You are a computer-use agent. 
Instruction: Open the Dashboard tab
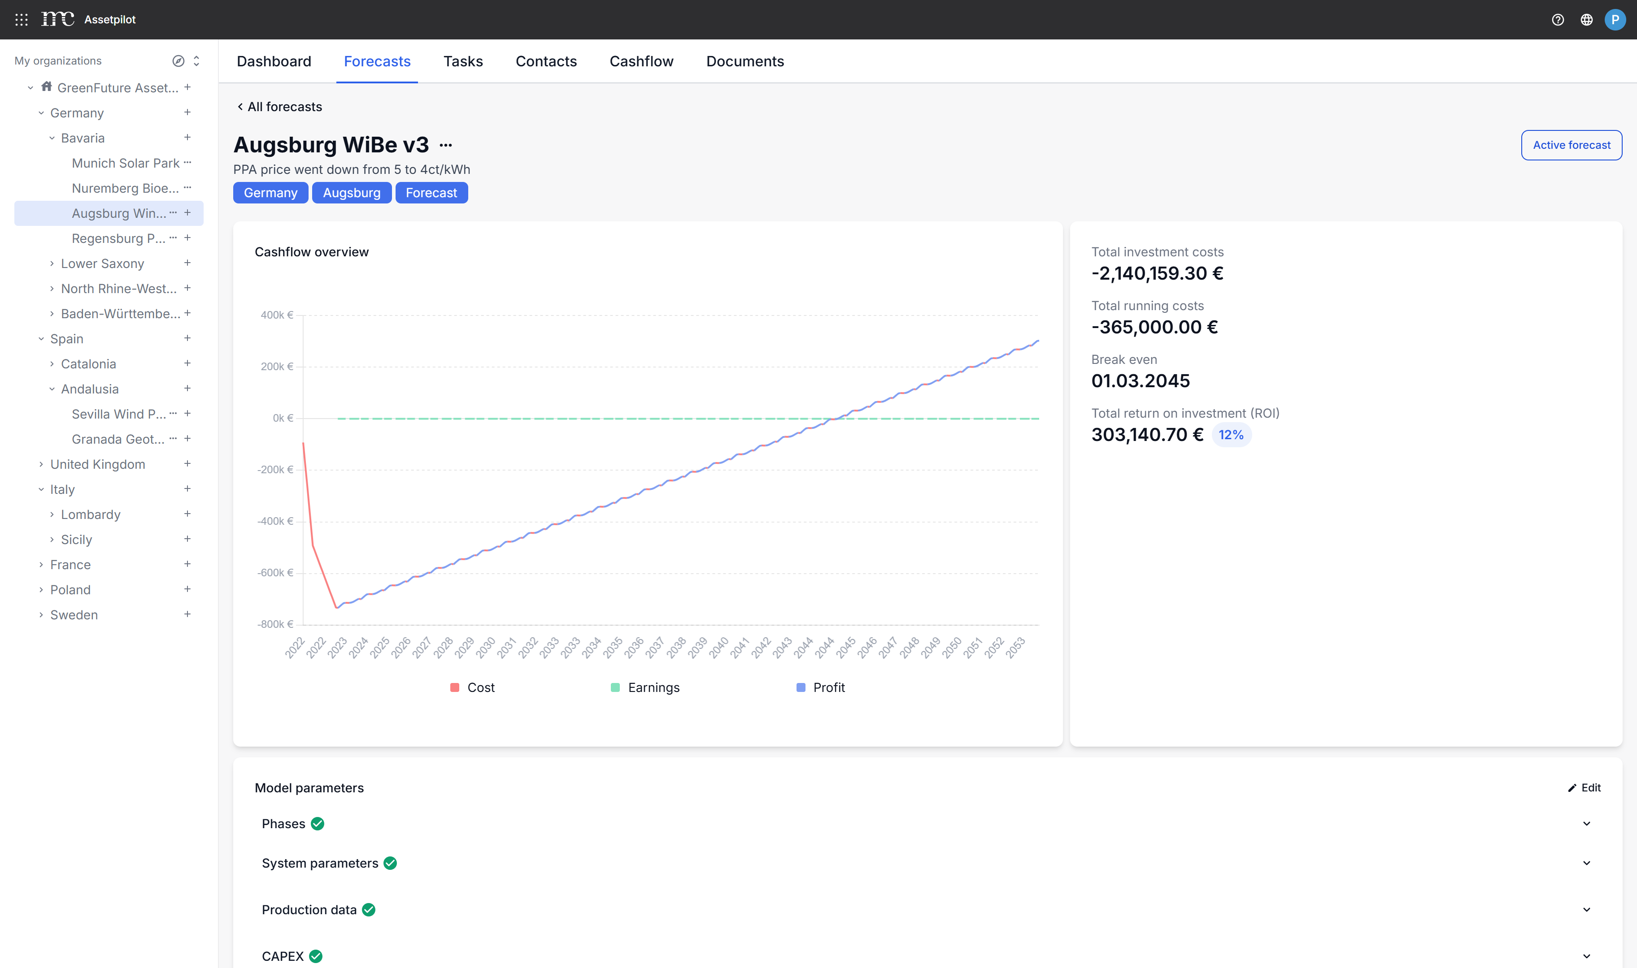[x=274, y=61]
